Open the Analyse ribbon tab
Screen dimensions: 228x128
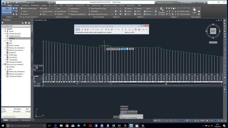[44, 5]
